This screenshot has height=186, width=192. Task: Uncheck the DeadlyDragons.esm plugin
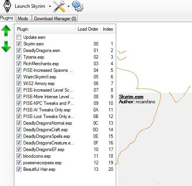point(19,50)
